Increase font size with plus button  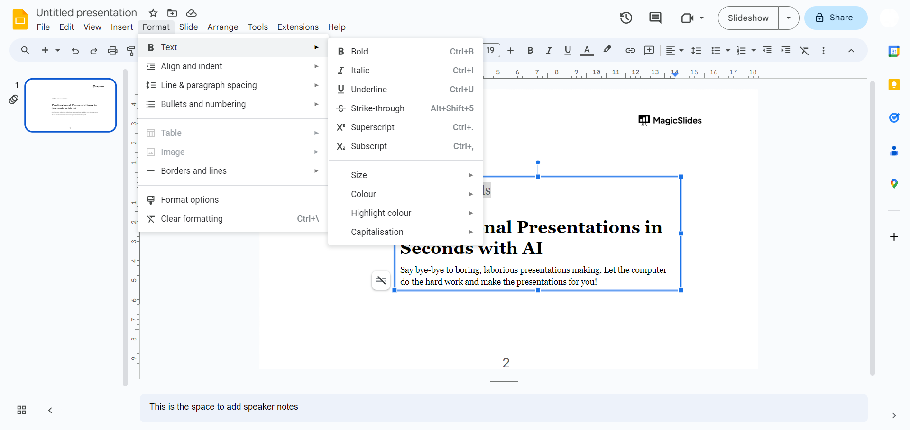coord(510,50)
